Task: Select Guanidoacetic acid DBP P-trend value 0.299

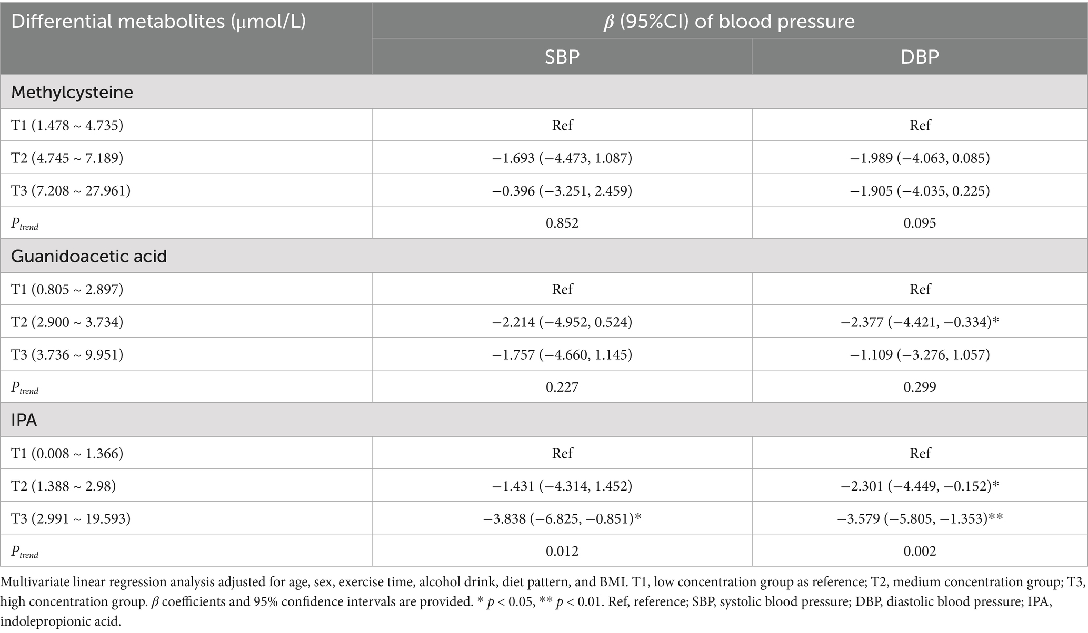Action: [x=920, y=387]
